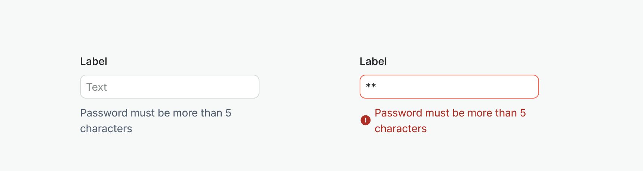Click the left 'Label' field label
This screenshot has width=643, height=171.
[x=93, y=62]
